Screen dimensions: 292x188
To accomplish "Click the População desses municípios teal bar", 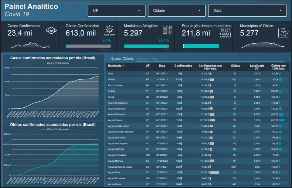I will click(201, 46).
